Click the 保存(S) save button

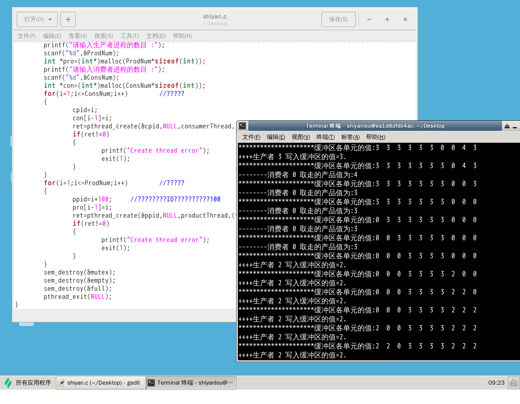pos(338,19)
